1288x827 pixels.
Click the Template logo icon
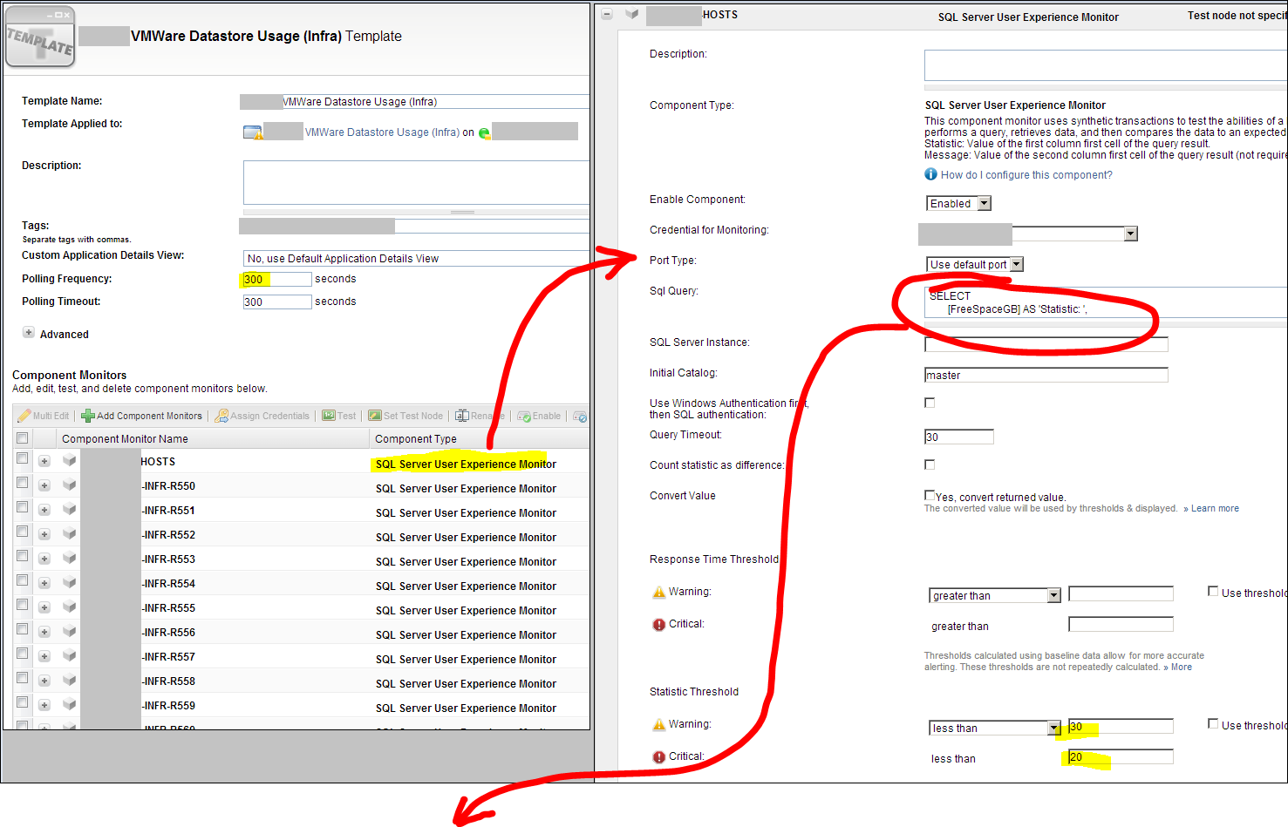(x=40, y=37)
